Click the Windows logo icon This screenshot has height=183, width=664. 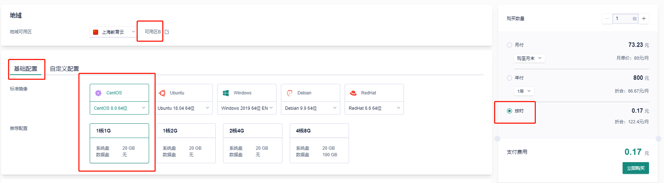click(x=226, y=93)
